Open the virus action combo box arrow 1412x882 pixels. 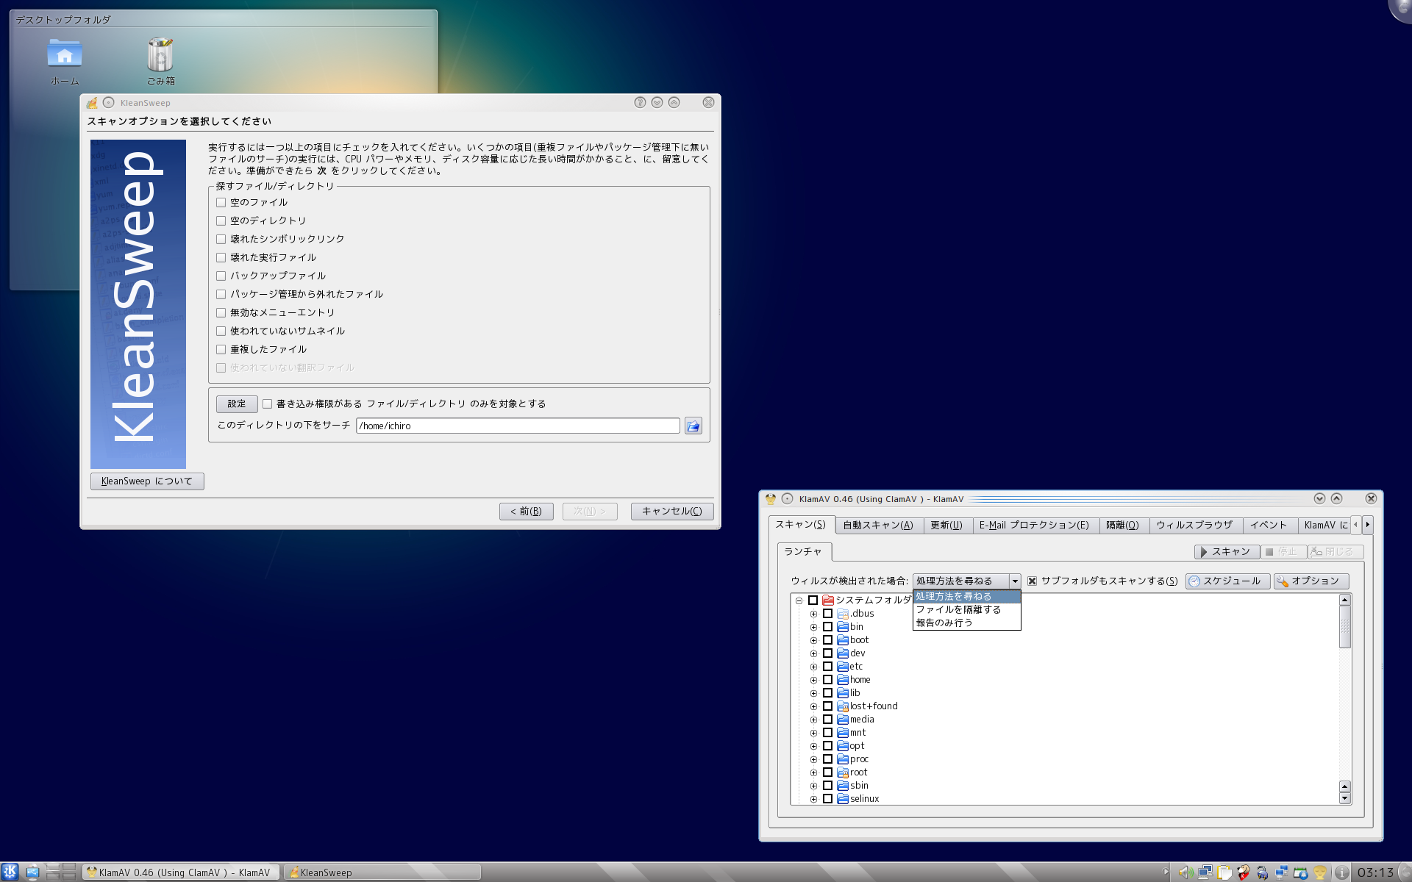[x=1014, y=581]
